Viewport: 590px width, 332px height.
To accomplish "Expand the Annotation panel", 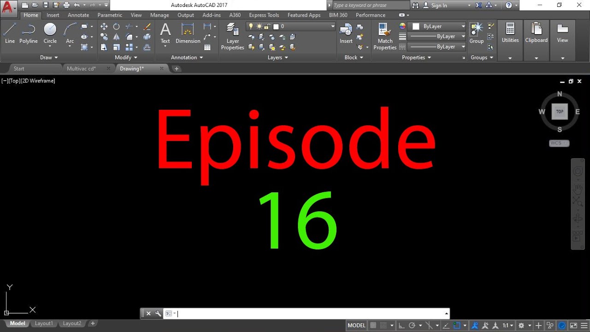I will 187,58.
